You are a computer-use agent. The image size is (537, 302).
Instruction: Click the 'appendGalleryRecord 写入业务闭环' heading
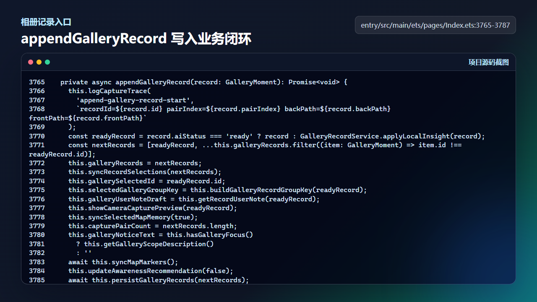(136, 39)
